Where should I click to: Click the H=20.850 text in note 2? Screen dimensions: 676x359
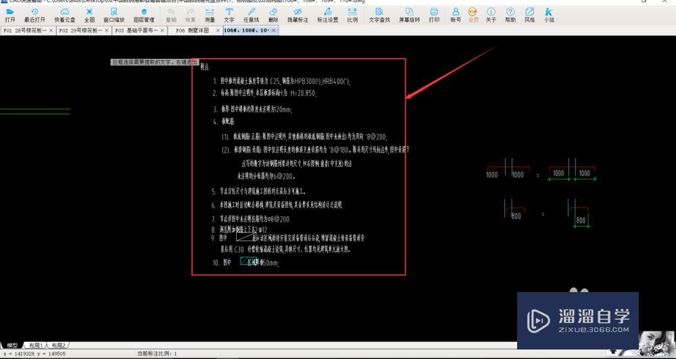click(304, 93)
